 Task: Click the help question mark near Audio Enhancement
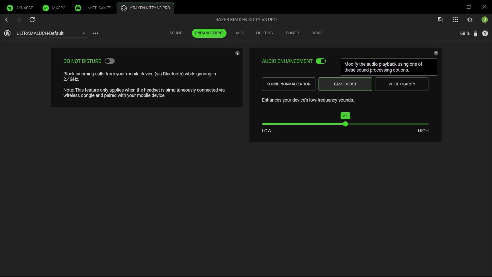tap(436, 53)
